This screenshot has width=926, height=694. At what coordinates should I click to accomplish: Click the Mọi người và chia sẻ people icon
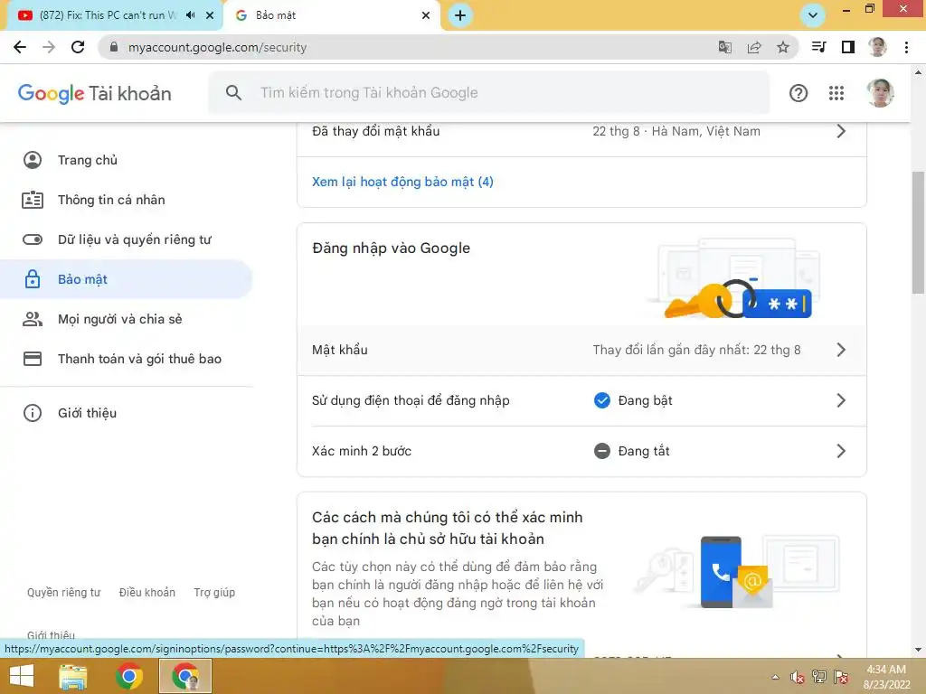click(33, 319)
